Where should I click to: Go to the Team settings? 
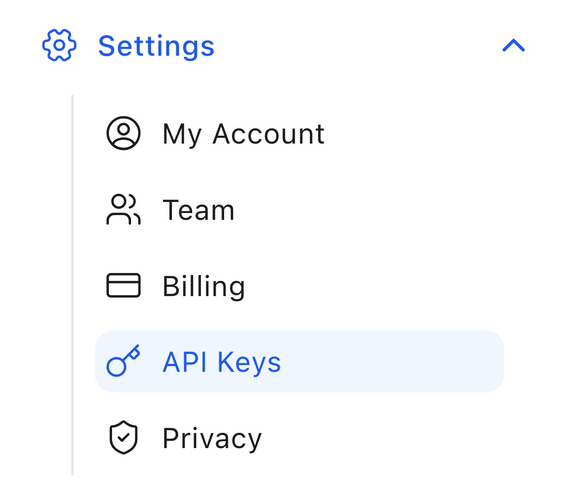(x=198, y=210)
